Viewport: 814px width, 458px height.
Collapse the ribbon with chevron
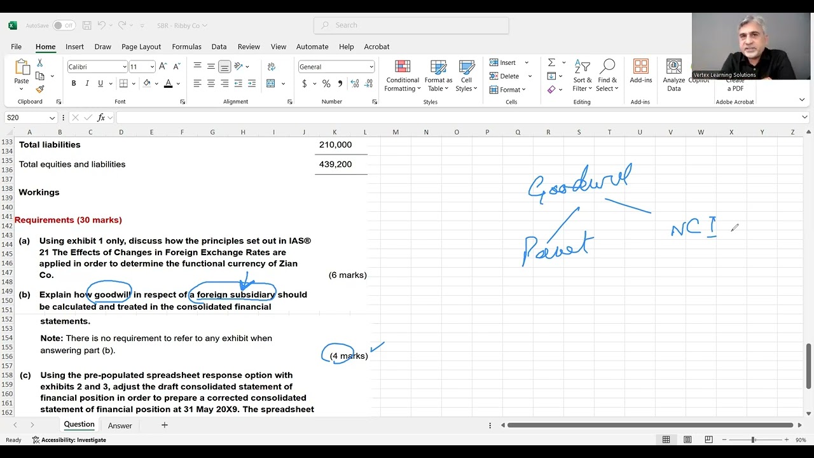(x=802, y=100)
